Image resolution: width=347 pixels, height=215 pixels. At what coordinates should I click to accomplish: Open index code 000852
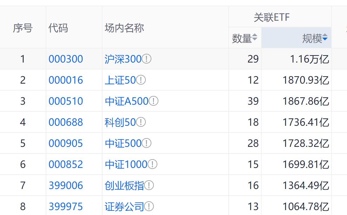pos(66,164)
